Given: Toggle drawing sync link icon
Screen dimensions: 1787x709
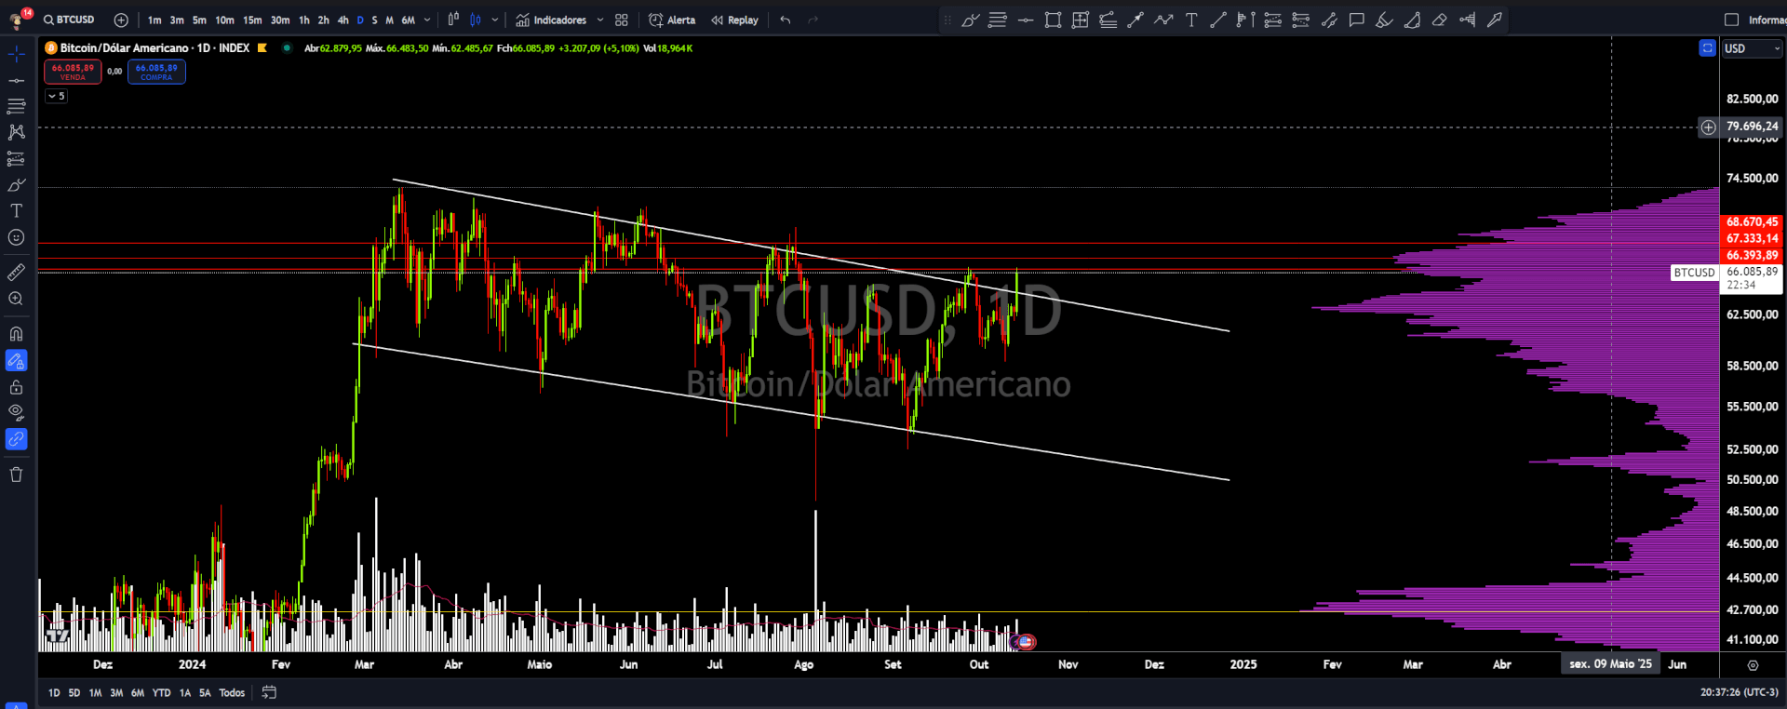Looking at the screenshot, I should (16, 439).
